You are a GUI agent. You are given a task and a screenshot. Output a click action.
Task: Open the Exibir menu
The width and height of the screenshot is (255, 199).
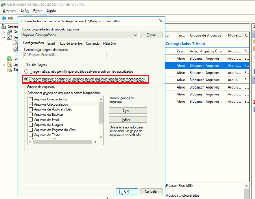(x=37, y=11)
